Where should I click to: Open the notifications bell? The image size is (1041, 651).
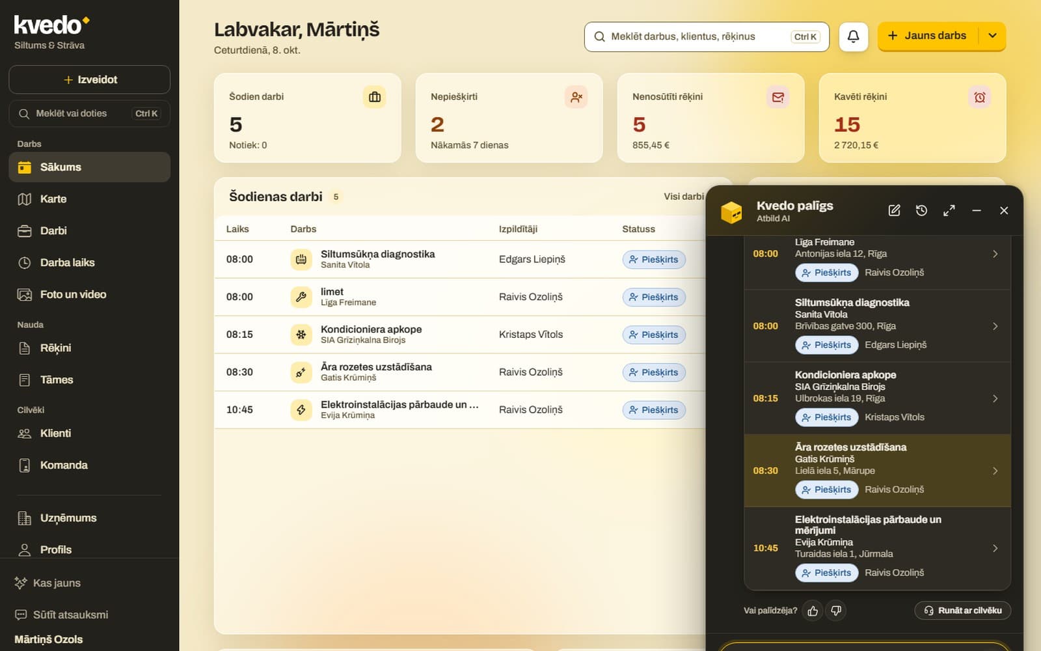click(x=853, y=36)
